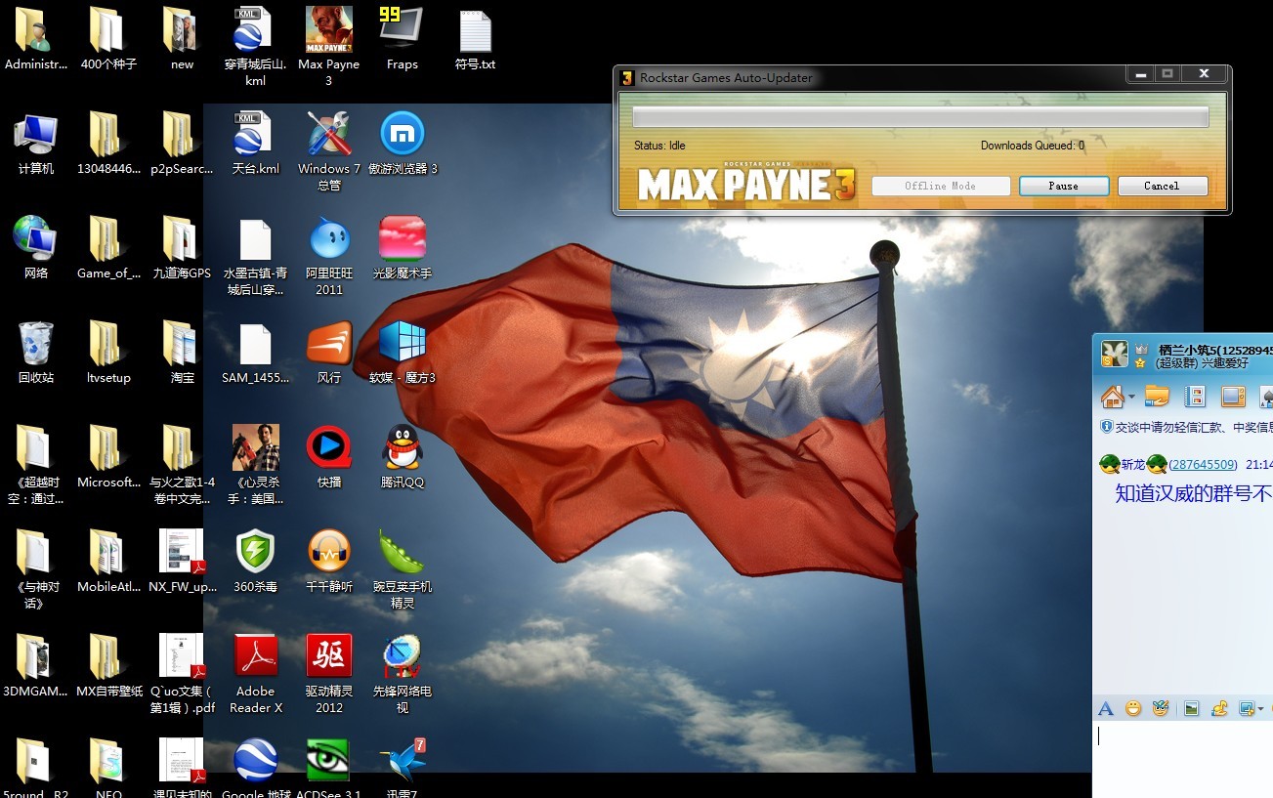Click the font 'A' icon in chat toolbar

pos(1106,709)
